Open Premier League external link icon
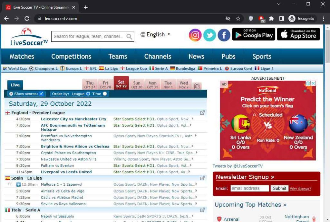330x222 pixels. point(202,113)
